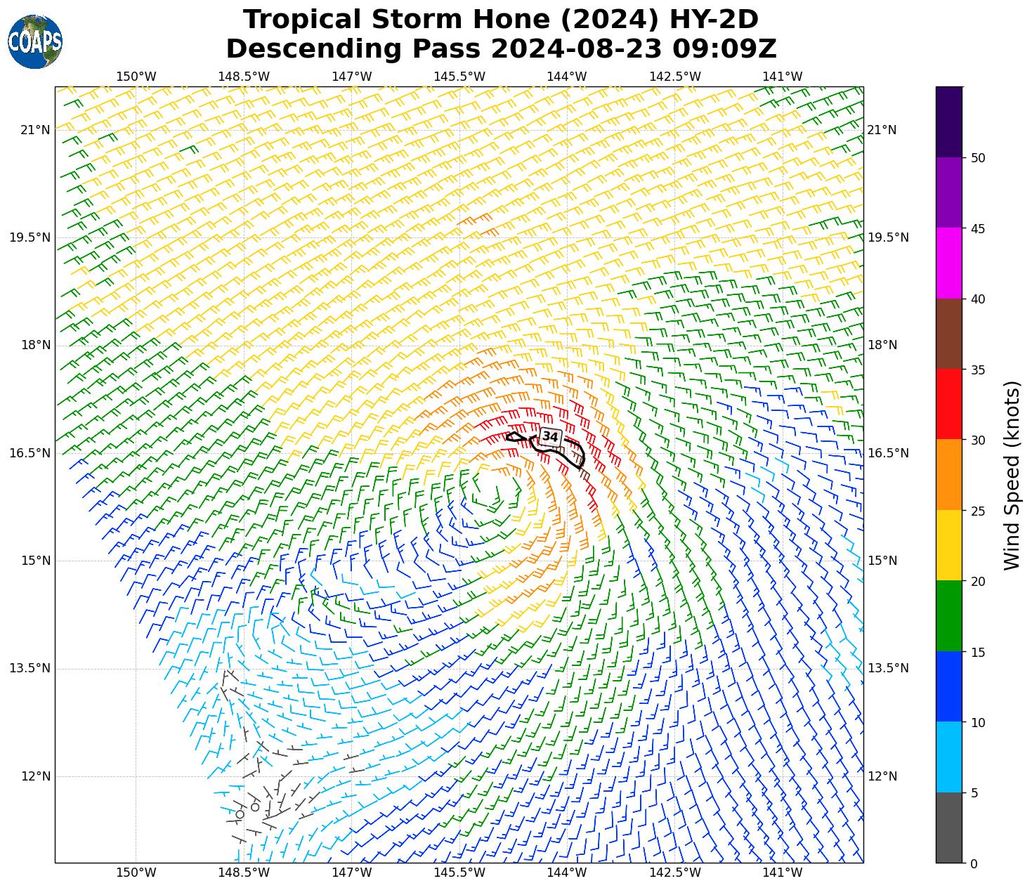Click the "Descending Pass 2024-08-23 09:09Z" subtitle
The height and width of the screenshot is (888, 1032).
tap(501, 49)
